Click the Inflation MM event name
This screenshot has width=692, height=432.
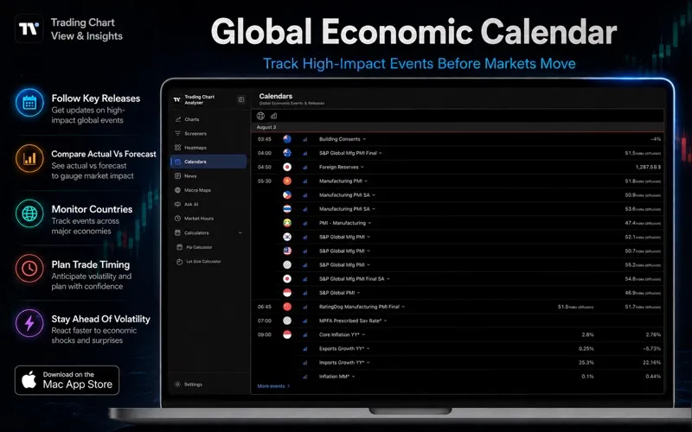[x=334, y=377]
